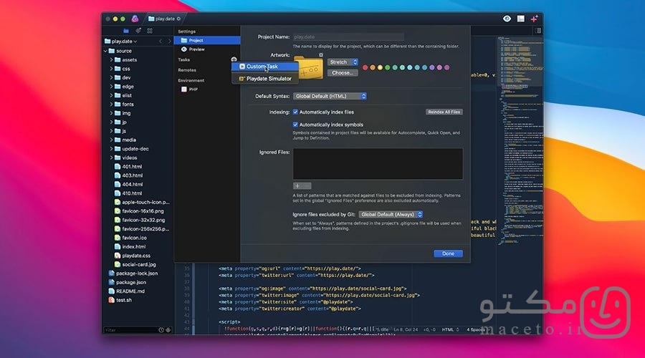Toggle Automatically index symbols checkbox
Screen dimensions: 645x358
coord(295,125)
